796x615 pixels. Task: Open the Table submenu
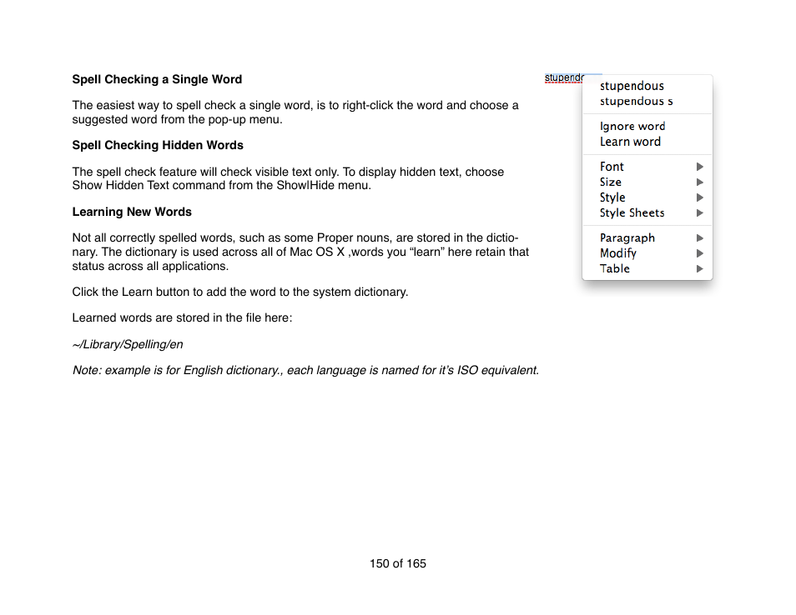tap(647, 268)
